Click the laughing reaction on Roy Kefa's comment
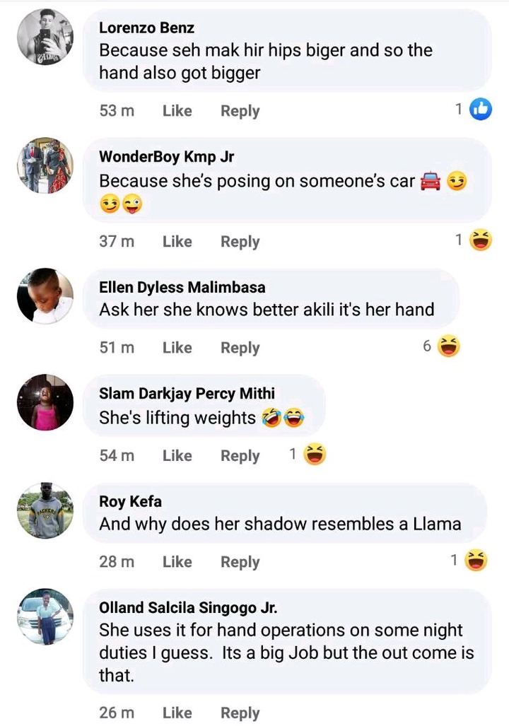Screen dimensions: 509x726 (476, 561)
